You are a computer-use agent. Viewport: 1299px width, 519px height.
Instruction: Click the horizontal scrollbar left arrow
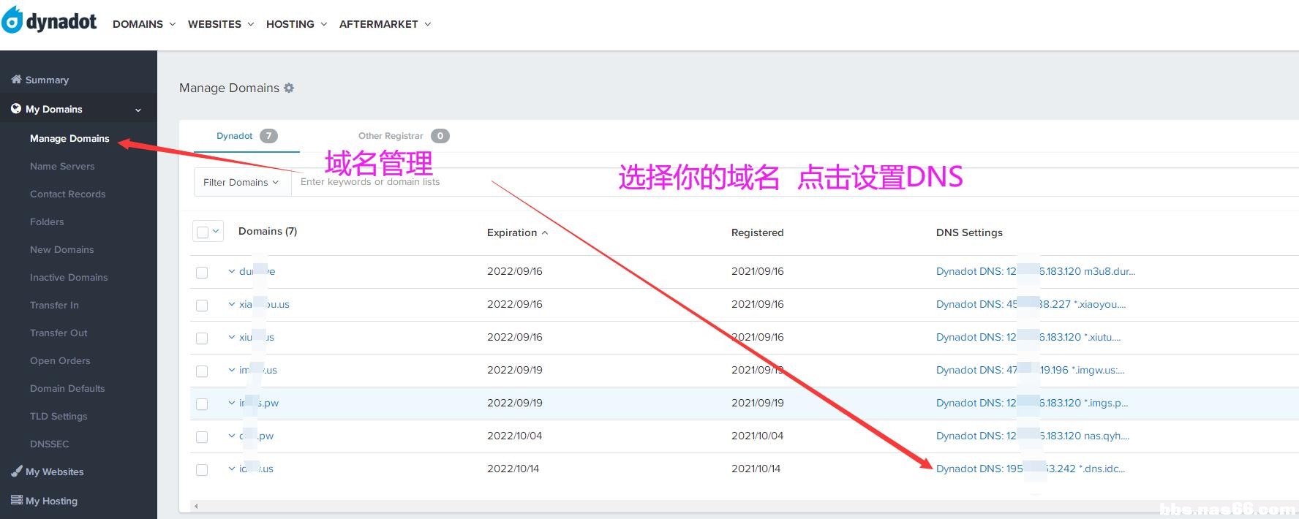[x=196, y=506]
